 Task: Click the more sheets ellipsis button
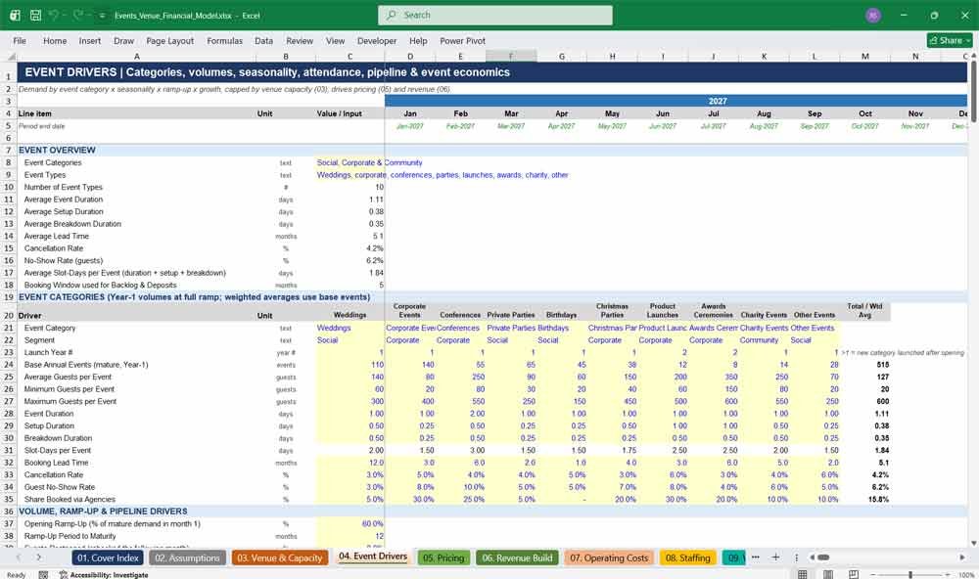[x=756, y=557]
